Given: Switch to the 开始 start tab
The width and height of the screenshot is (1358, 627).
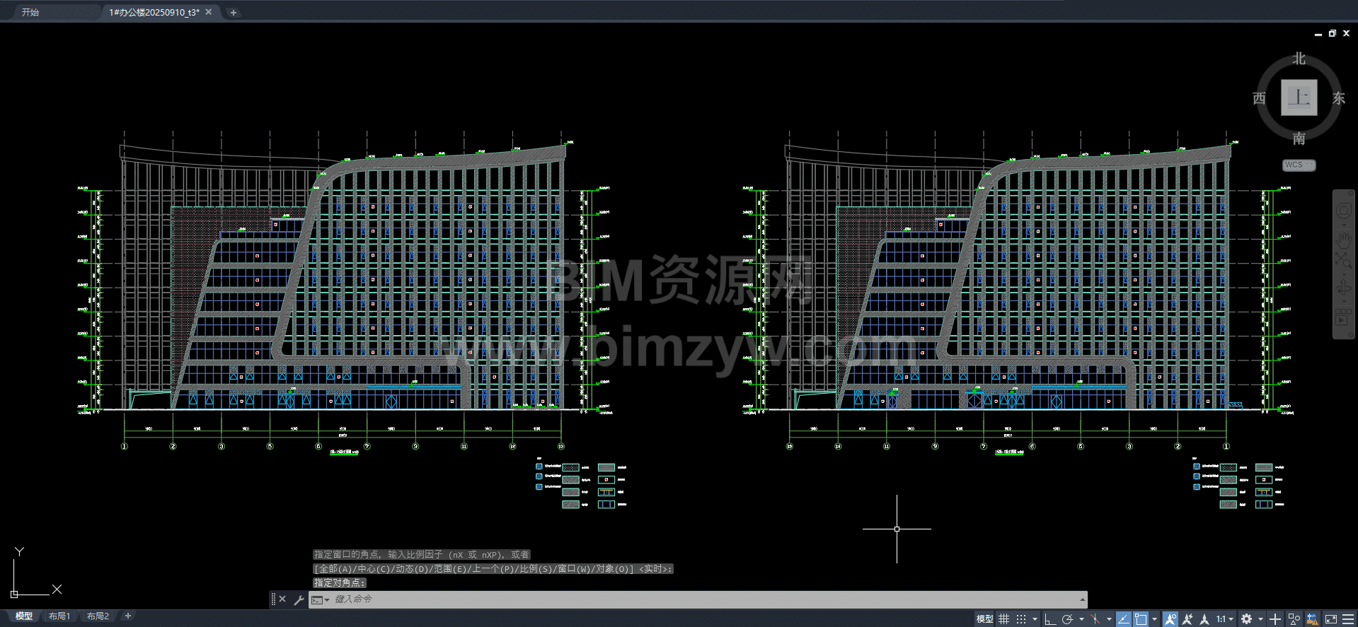Looking at the screenshot, I should (x=30, y=12).
